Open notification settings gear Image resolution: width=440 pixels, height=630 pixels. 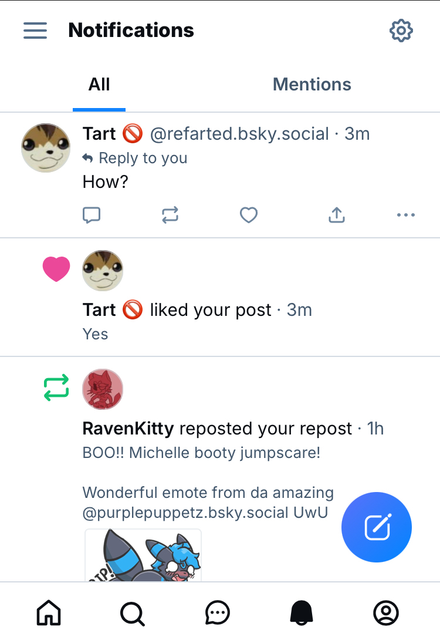pos(401,31)
